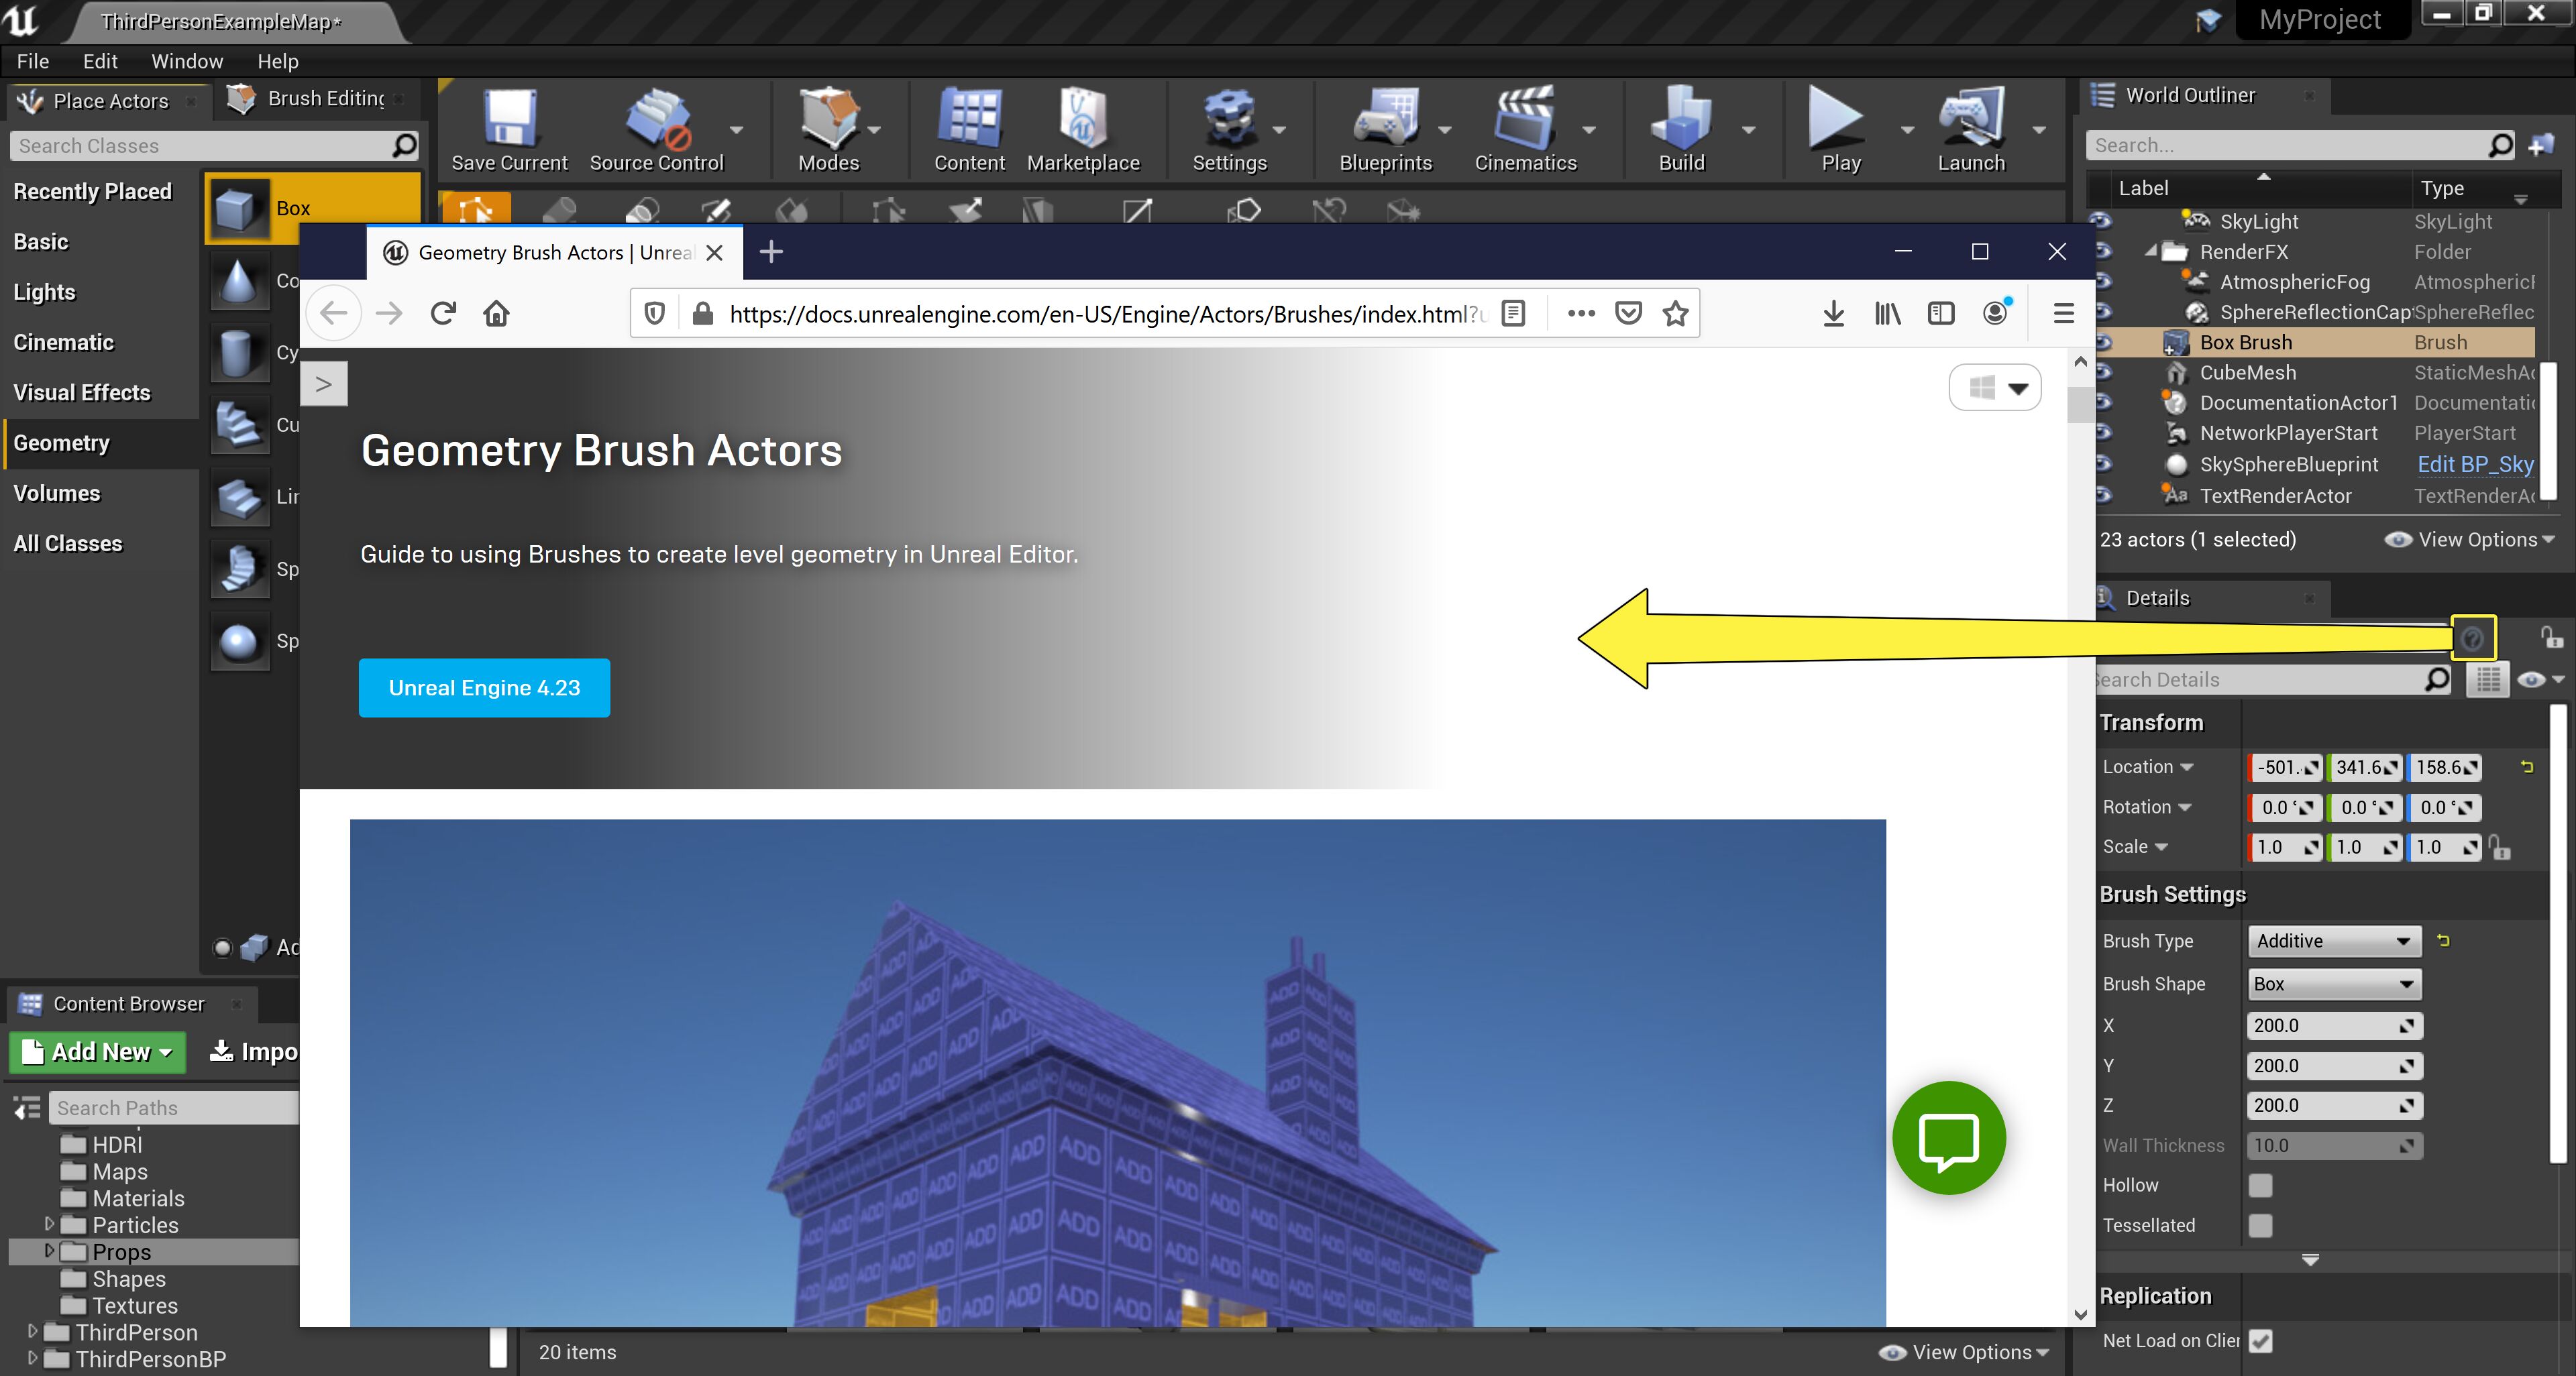The height and width of the screenshot is (1376, 2576).
Task: Uncheck Net Load on Client checkbox
Action: 2260,1340
